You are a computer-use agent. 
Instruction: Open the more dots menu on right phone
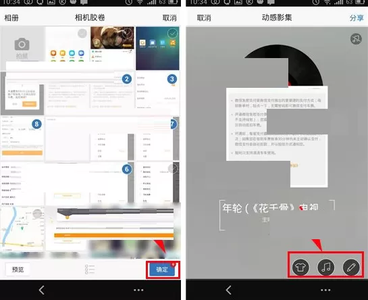coord(325,290)
